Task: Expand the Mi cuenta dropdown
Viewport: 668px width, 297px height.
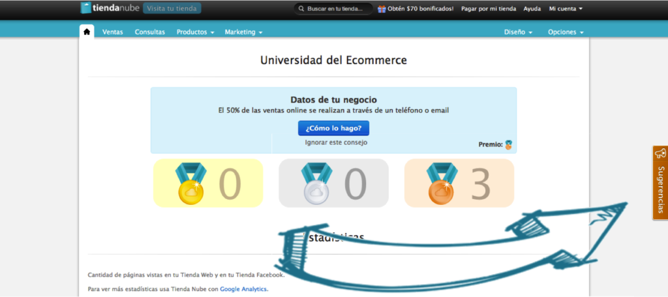Action: [x=566, y=8]
